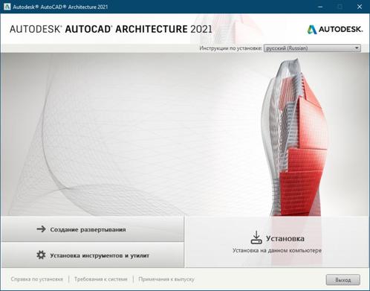Screen dimensions: 370x291
Task: Click the Выход button
Action: [x=343, y=280]
